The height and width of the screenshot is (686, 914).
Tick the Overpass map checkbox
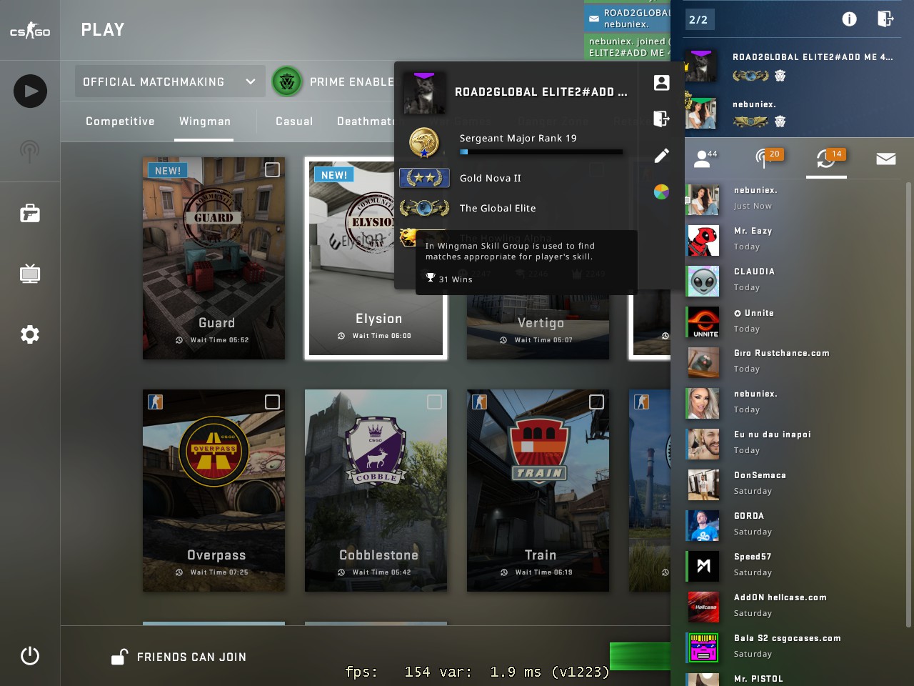[x=272, y=402]
